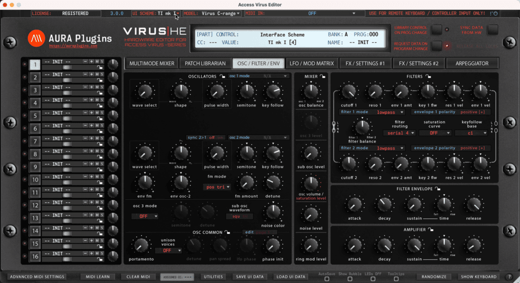
Task: Click the filter envelope release knob
Action: pyautogui.click(x=474, y=205)
